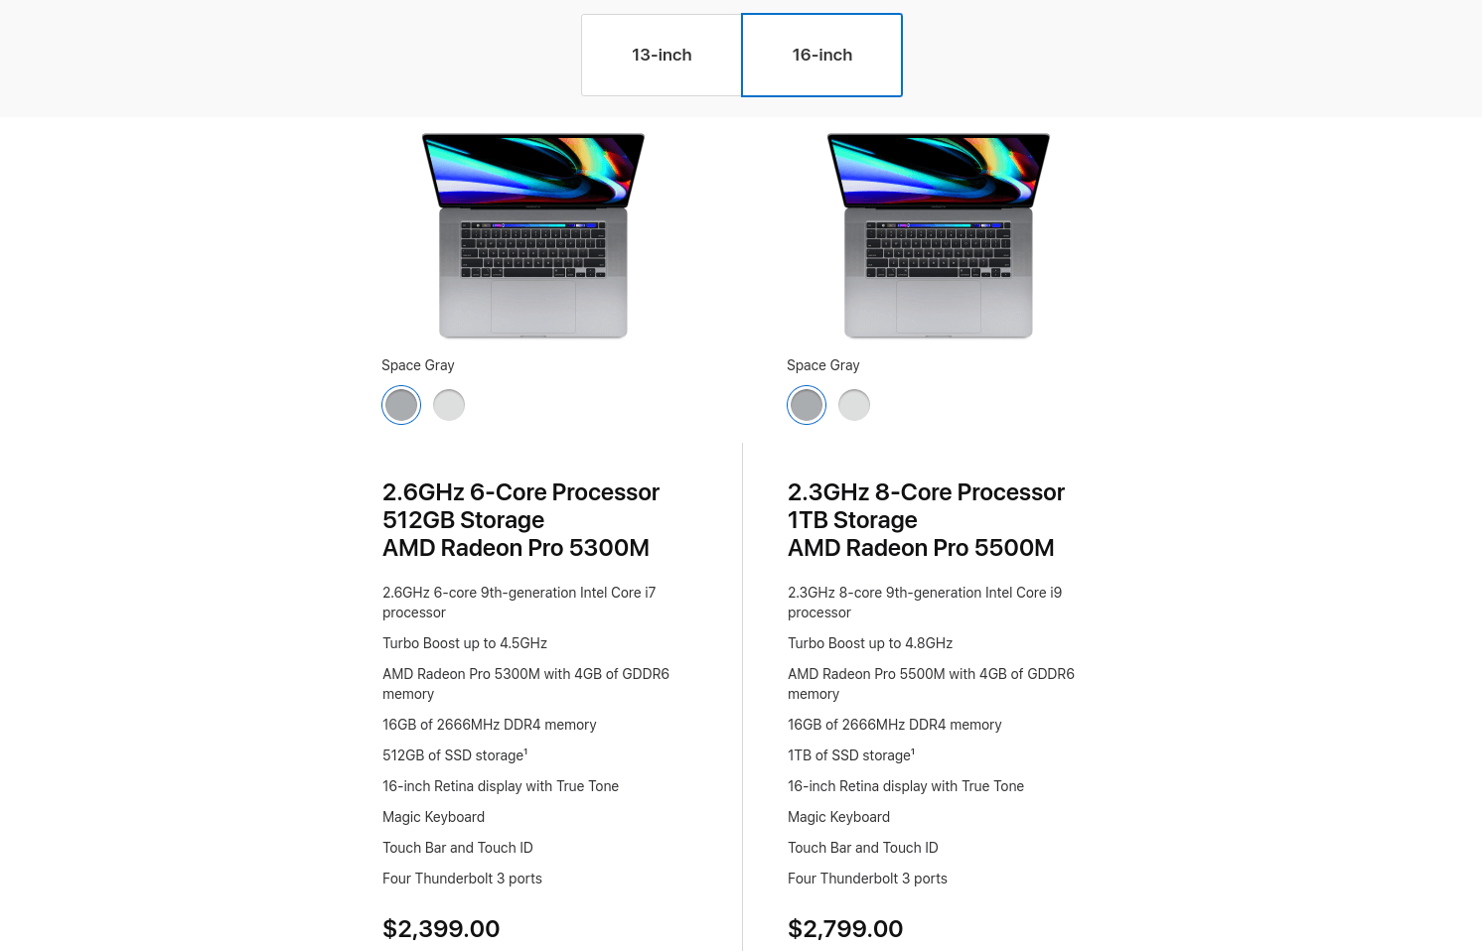Click the 6-Core MacBook Pro product image

[x=533, y=236]
